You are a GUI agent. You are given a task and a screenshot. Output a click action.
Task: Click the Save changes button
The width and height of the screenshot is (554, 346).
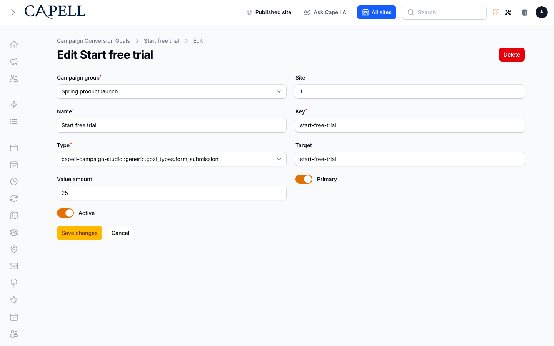click(x=80, y=233)
